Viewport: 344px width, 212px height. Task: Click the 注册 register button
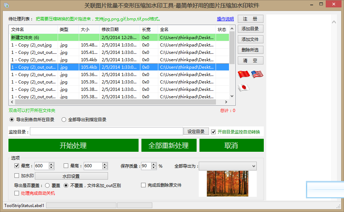(250, 19)
